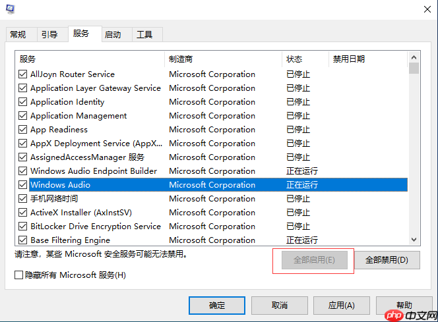Click the scrollbar up arrow
The image size is (438, 322).
[414, 57]
